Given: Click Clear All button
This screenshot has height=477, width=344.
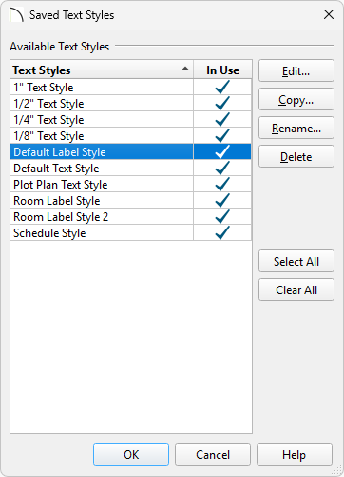Looking at the screenshot, I should pos(296,289).
